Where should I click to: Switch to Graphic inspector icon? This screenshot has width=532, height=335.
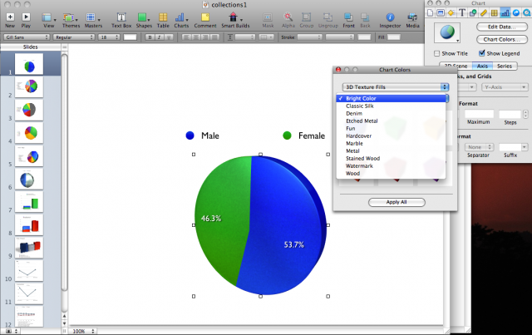pos(473,13)
